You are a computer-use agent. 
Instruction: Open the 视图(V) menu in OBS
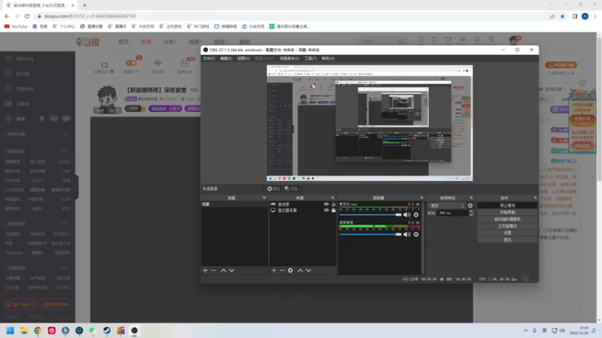pos(243,59)
